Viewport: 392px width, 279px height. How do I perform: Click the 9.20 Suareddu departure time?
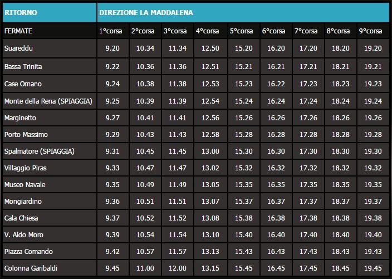[112, 49]
